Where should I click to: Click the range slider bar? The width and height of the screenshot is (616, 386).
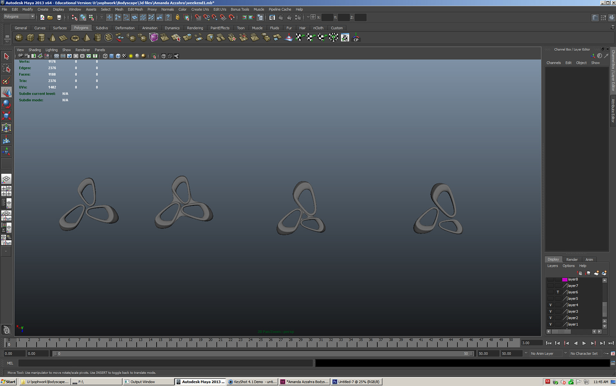(263, 354)
